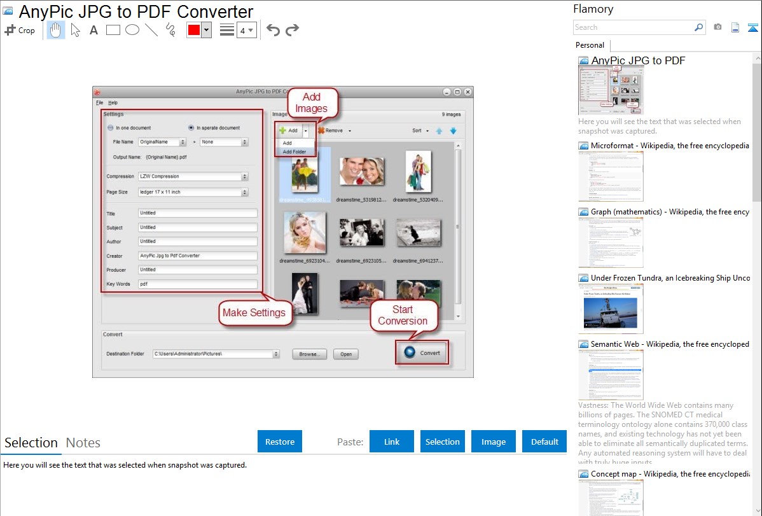Select In one document radio option
This screenshot has height=516, width=762.
[x=110, y=128]
